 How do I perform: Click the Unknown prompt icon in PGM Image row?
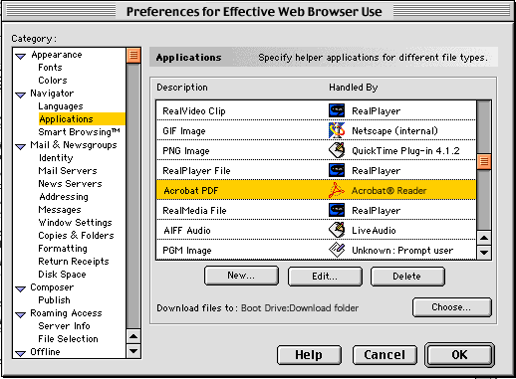337,250
